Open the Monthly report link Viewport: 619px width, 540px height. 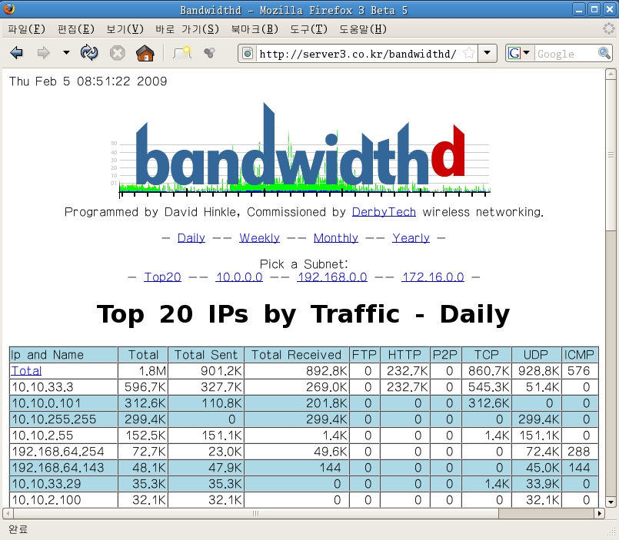click(336, 238)
